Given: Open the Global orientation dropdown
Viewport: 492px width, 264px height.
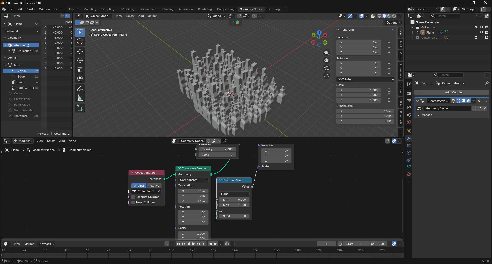Looking at the screenshot, I should (x=217, y=16).
